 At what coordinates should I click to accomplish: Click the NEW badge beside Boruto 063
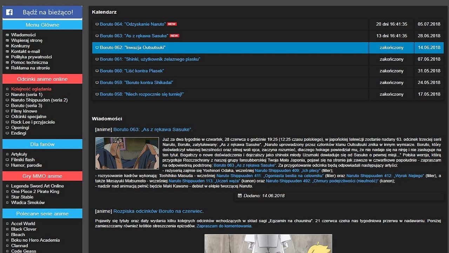point(174,36)
